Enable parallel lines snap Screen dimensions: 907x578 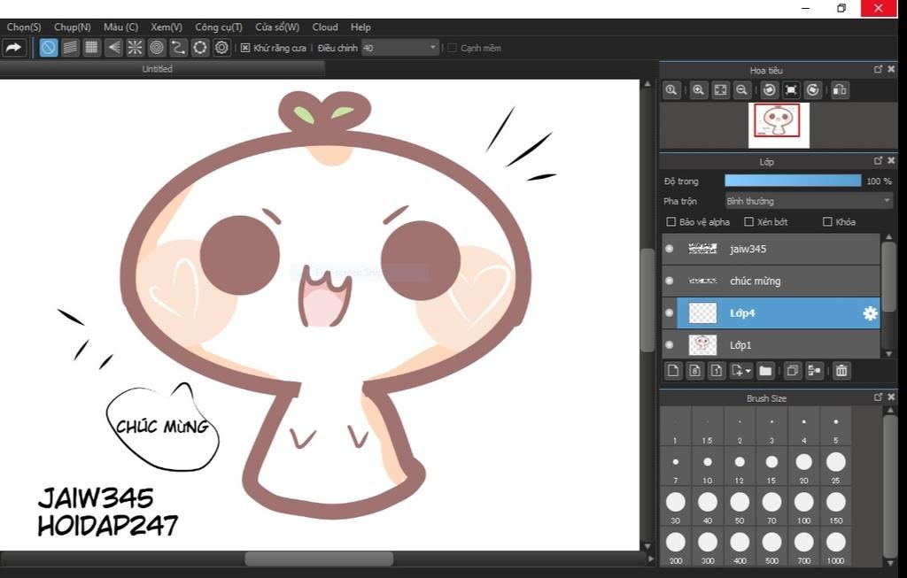(70, 48)
